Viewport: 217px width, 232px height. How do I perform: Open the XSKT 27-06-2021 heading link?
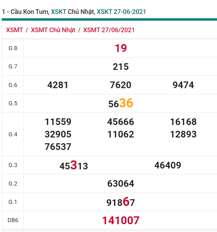tap(121, 12)
